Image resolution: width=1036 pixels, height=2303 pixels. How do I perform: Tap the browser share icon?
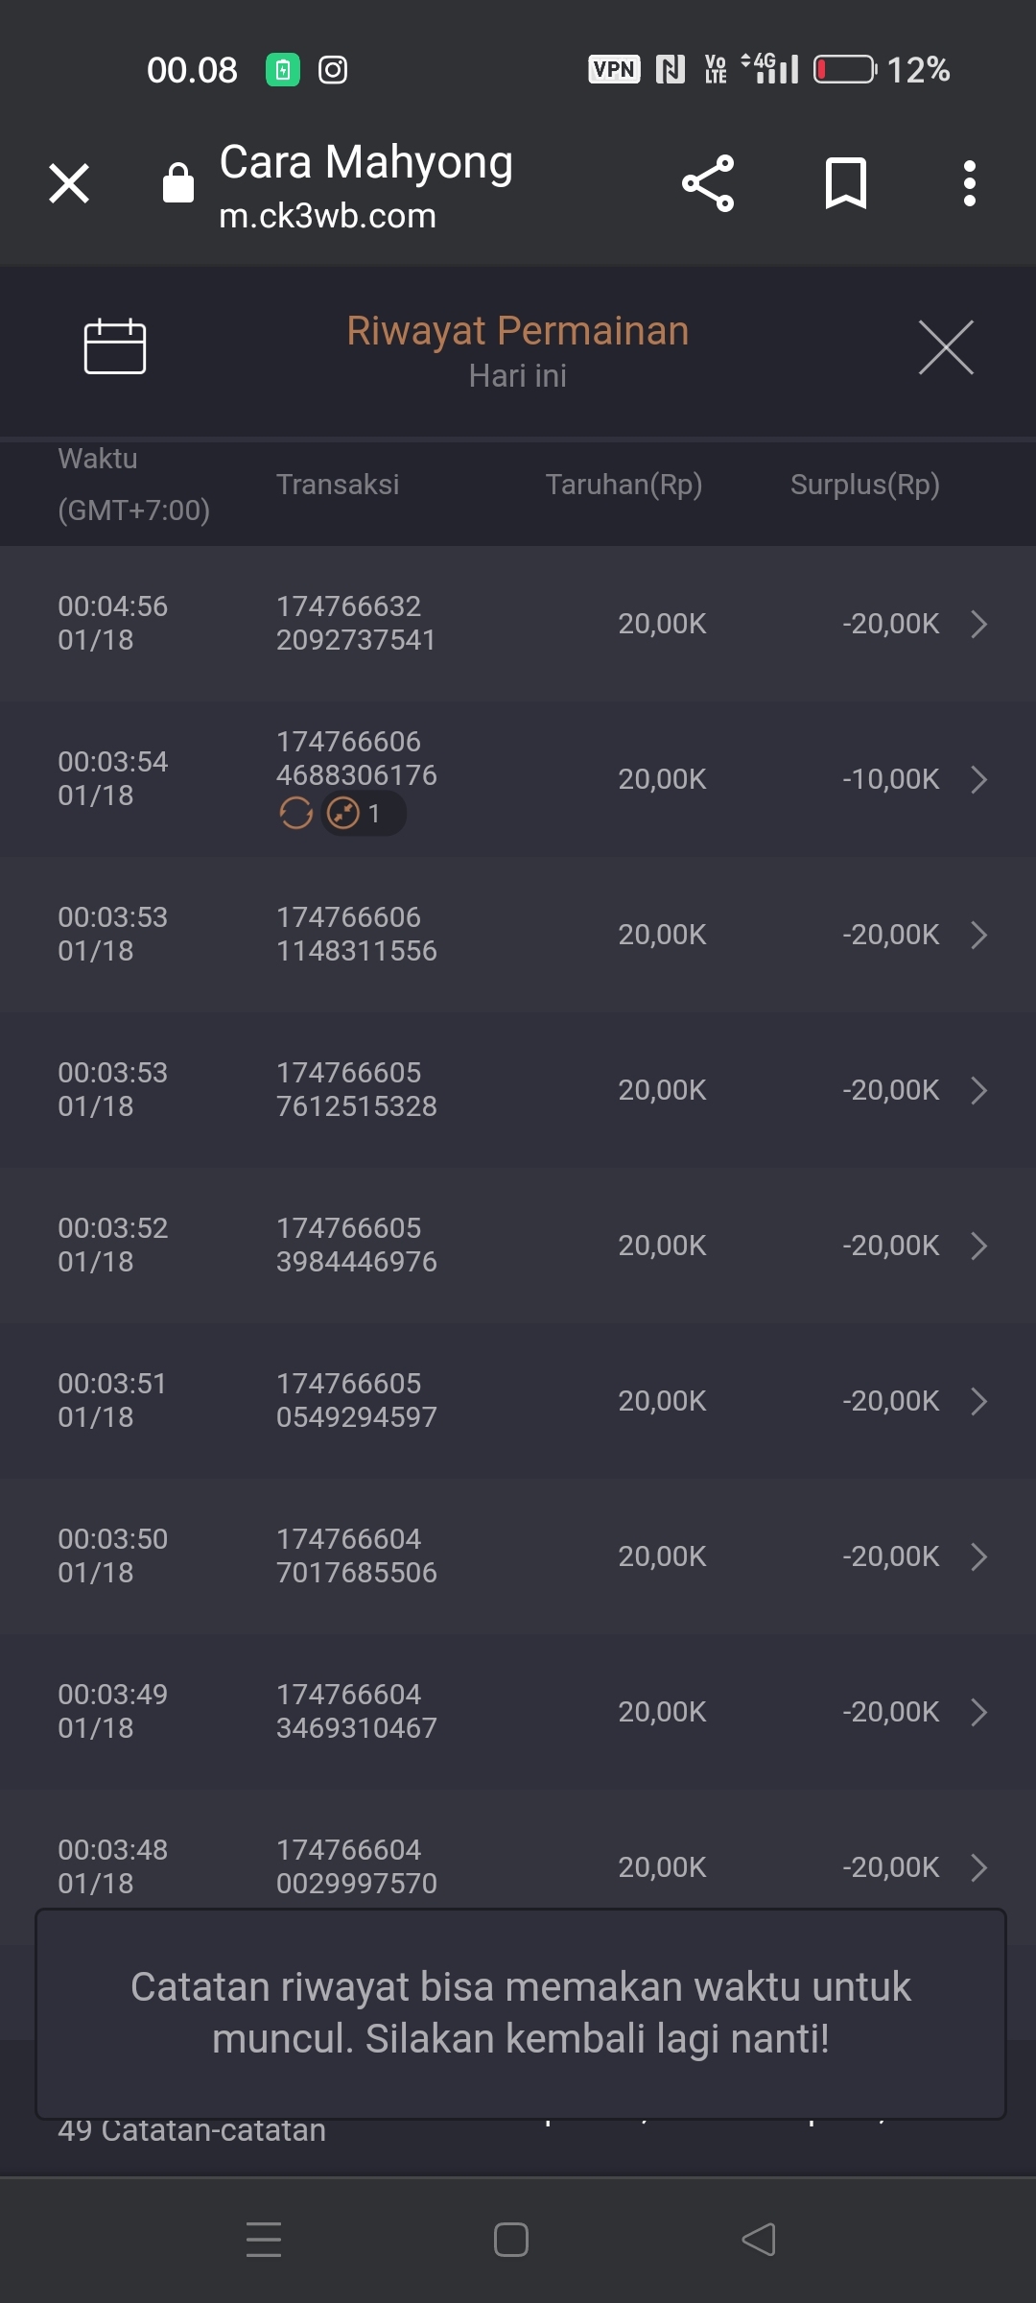tap(708, 183)
